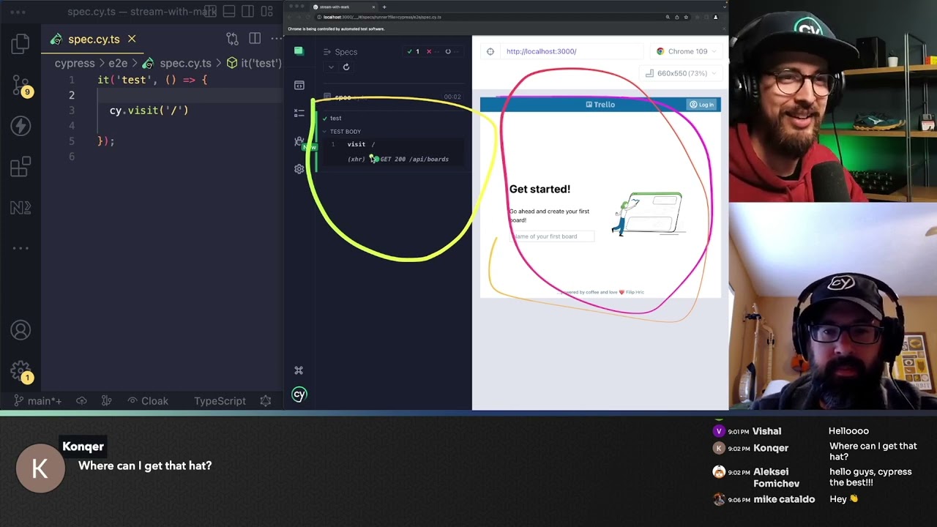
Task: Toggle the Cloak status bar item
Action: tap(148, 400)
